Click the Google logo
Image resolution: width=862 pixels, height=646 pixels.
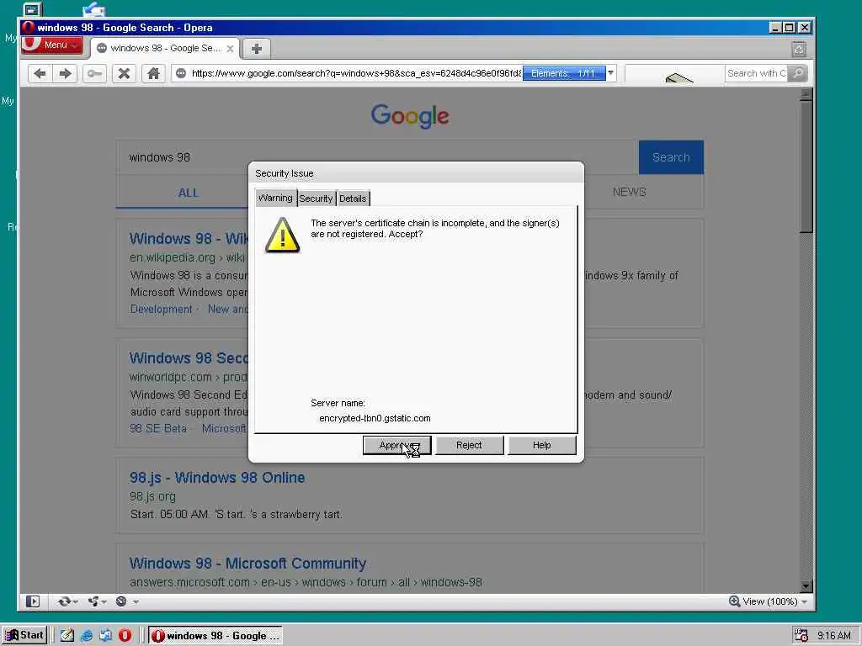[x=410, y=116]
